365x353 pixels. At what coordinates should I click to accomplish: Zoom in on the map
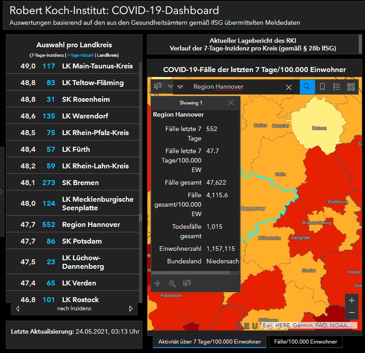point(352,300)
